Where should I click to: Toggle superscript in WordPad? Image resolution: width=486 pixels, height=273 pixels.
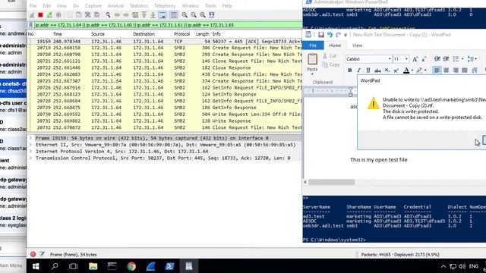pos(396,71)
